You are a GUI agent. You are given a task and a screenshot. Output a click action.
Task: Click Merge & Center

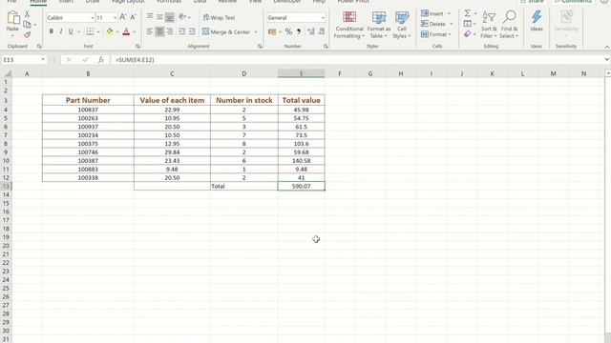226,31
